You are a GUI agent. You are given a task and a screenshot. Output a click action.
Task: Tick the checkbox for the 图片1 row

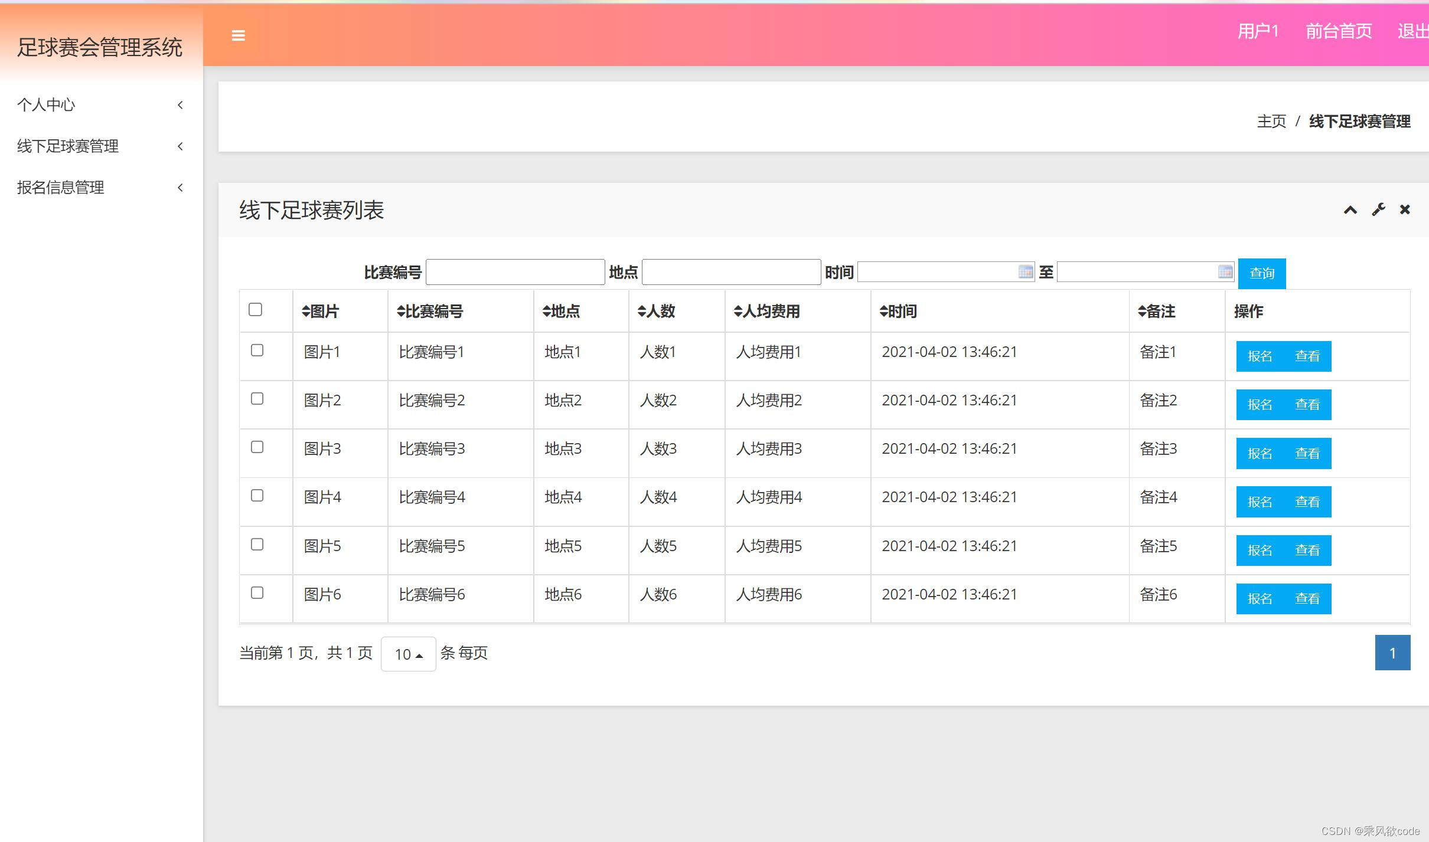tap(257, 350)
